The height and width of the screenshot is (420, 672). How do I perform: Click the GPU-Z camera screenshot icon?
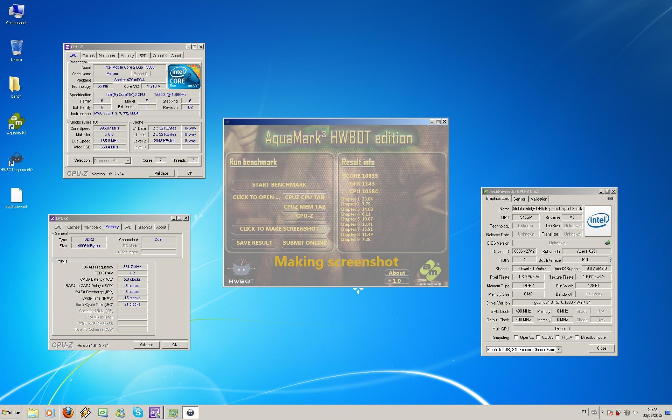tap(610, 198)
